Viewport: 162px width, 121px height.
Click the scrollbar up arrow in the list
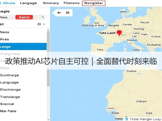(48, 30)
